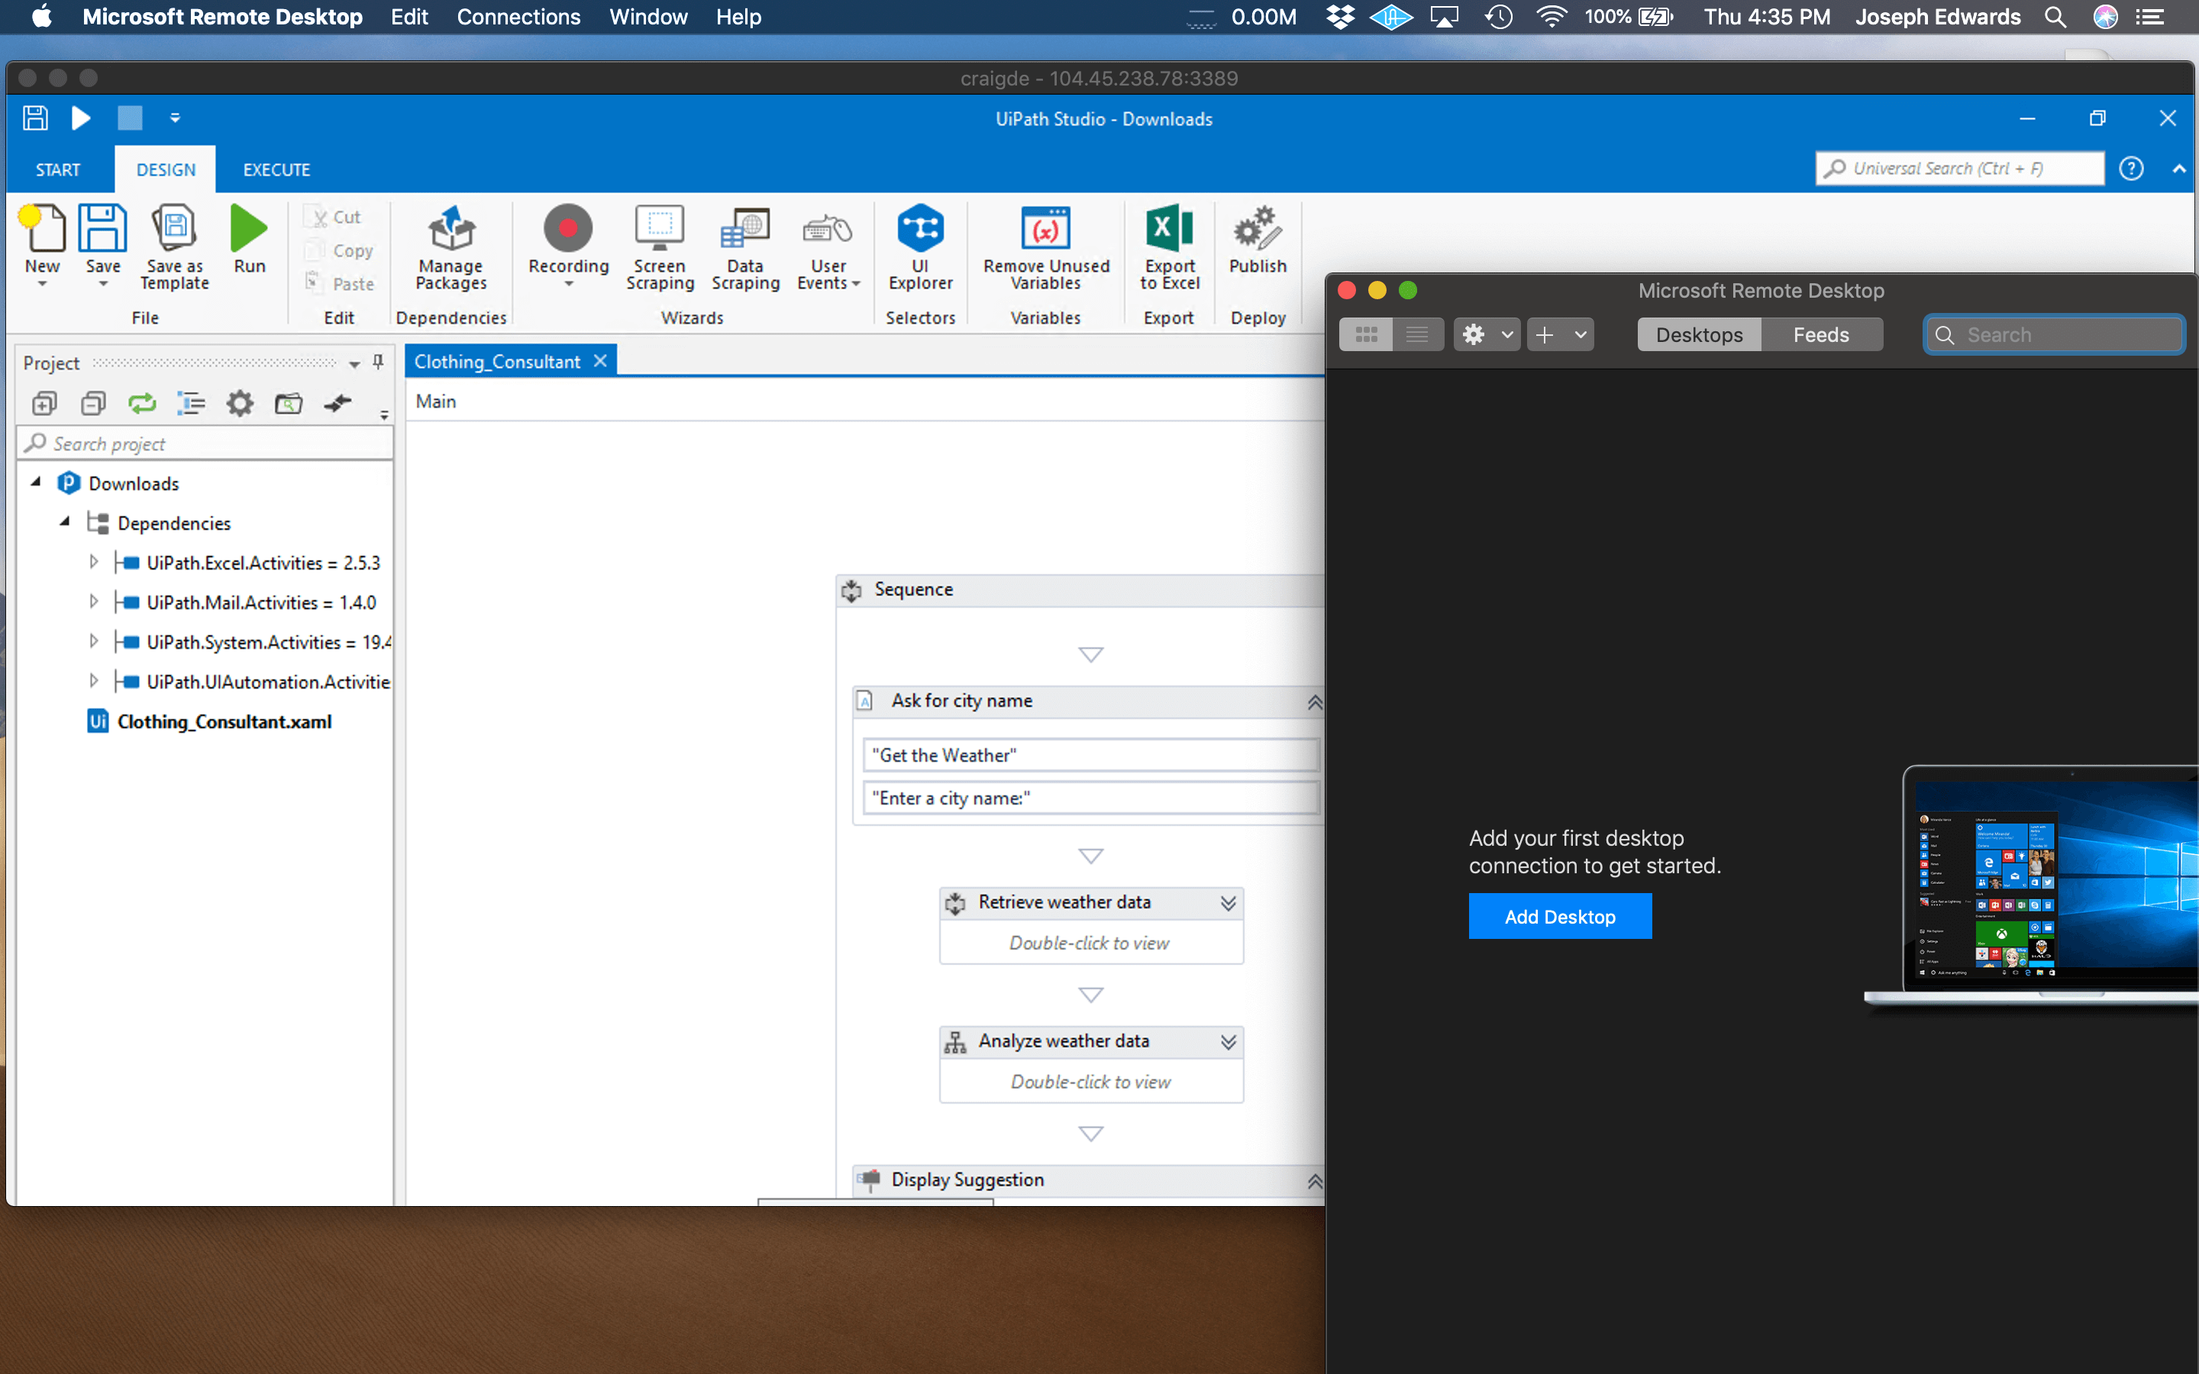Click Main breadcrumb in designer
Viewport: 2199px width, 1374px height.
coord(436,401)
